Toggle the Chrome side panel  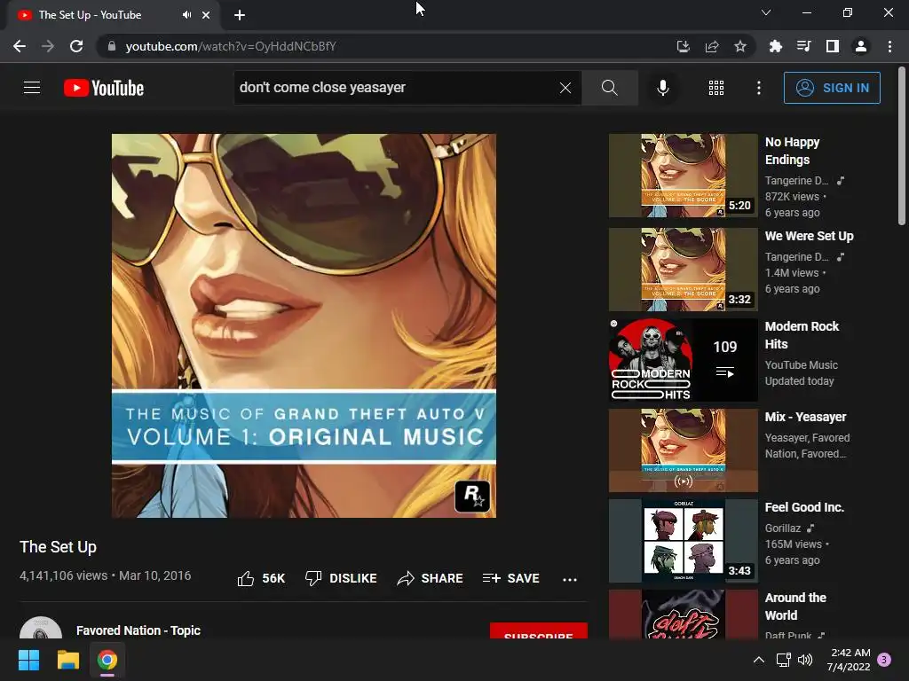click(833, 46)
